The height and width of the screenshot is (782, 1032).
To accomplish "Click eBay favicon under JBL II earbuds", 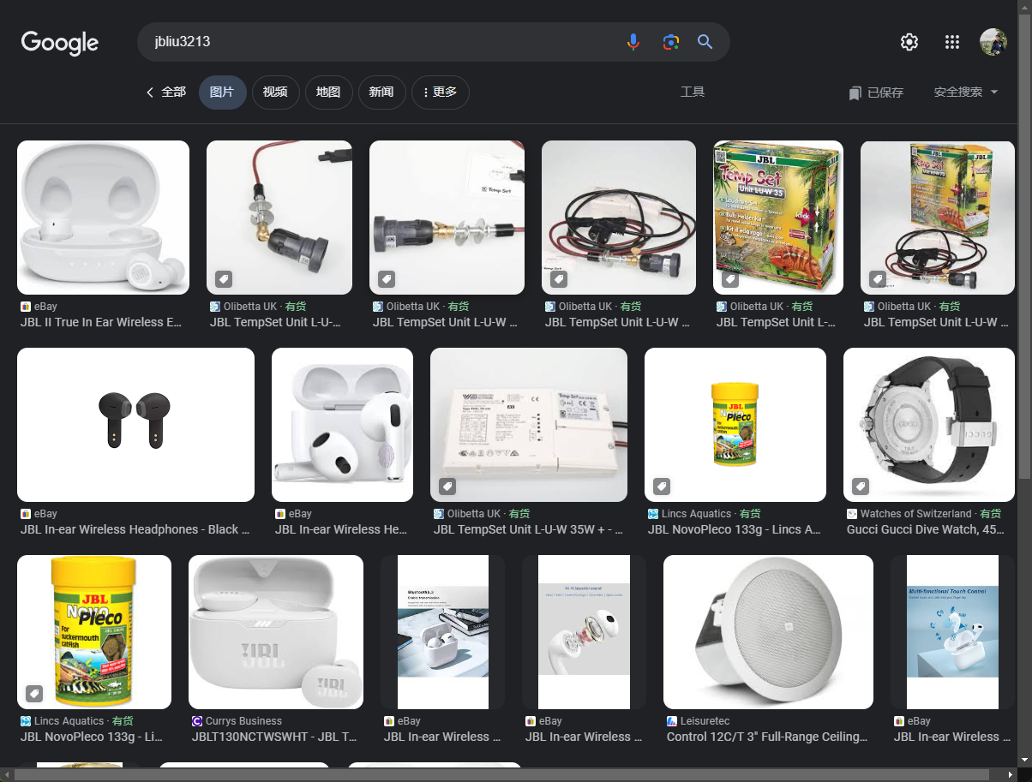I will [x=26, y=307].
